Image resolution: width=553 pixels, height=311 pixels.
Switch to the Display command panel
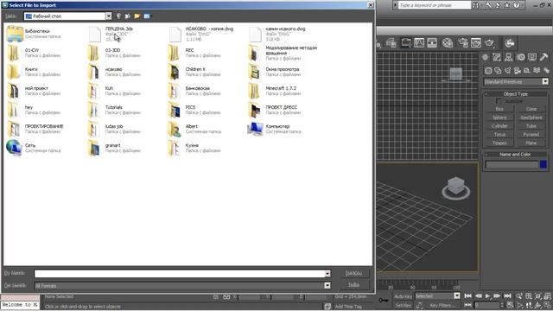tap(532, 57)
